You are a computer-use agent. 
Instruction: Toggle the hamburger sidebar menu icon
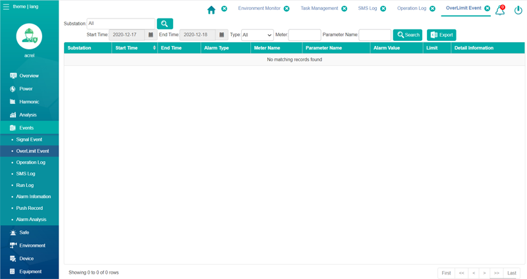click(6, 7)
